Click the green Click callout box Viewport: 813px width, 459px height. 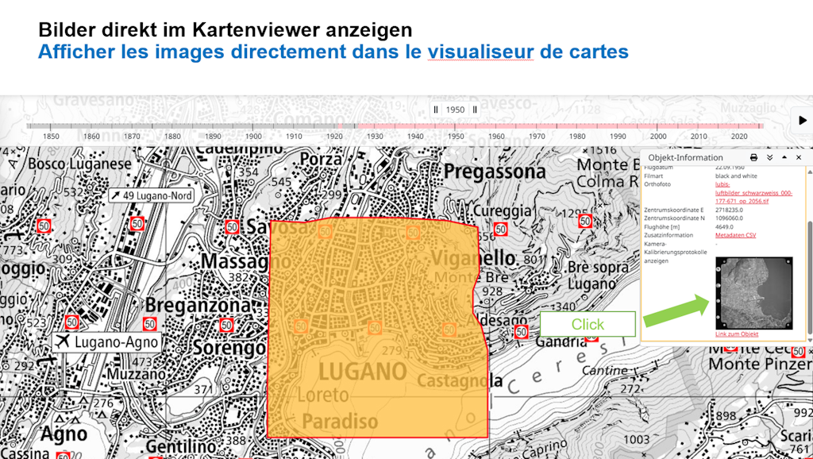click(x=588, y=324)
